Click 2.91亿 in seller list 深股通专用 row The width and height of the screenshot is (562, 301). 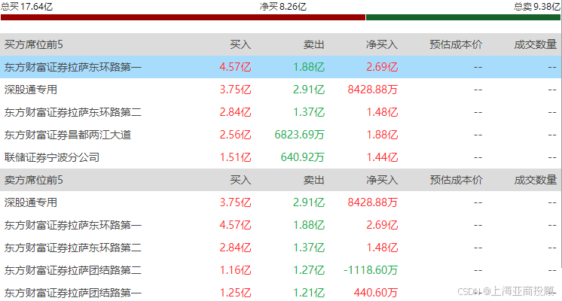pos(309,202)
